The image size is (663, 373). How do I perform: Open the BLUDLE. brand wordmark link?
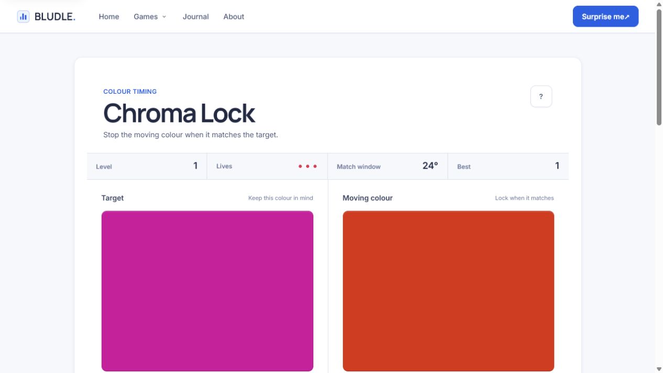click(x=55, y=16)
